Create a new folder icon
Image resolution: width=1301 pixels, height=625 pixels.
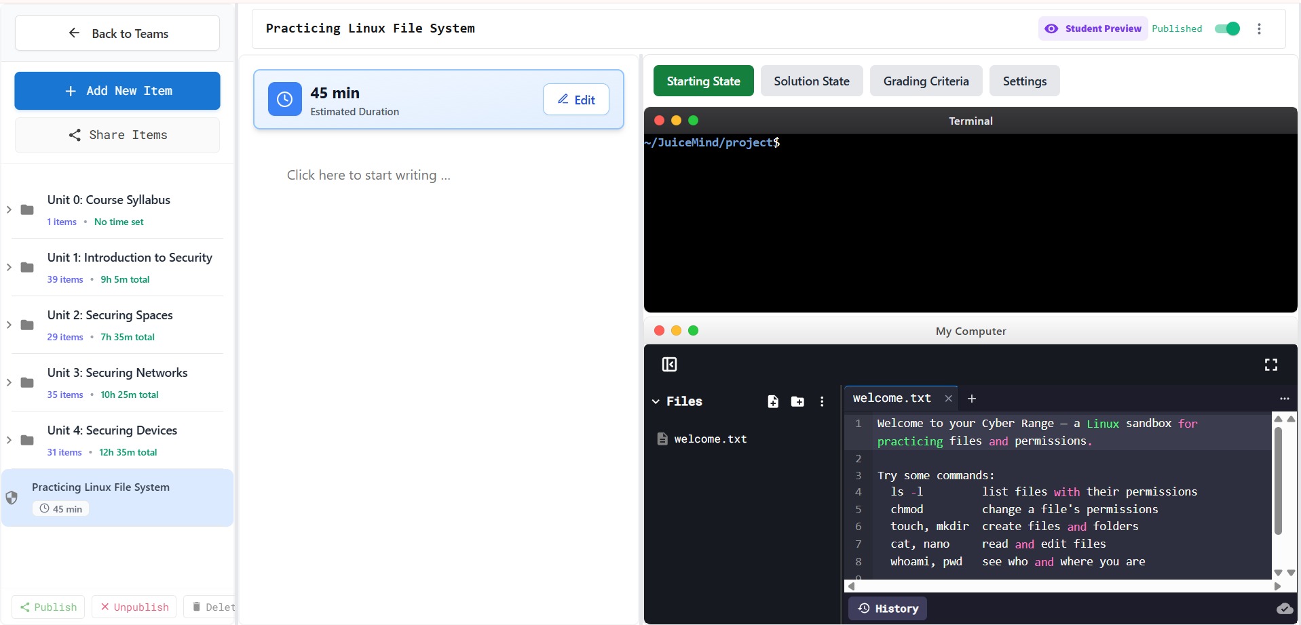797,401
